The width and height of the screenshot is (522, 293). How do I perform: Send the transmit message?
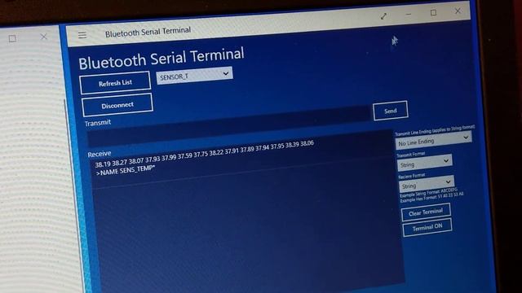[391, 111]
